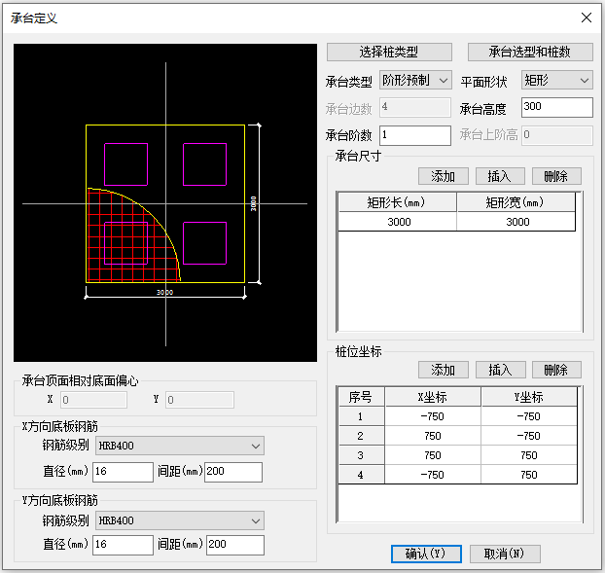
Task: Click 插入 in the 桩位坐标 section
Action: 500,370
